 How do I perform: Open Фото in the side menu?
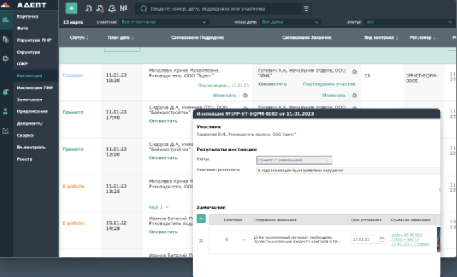(x=22, y=28)
